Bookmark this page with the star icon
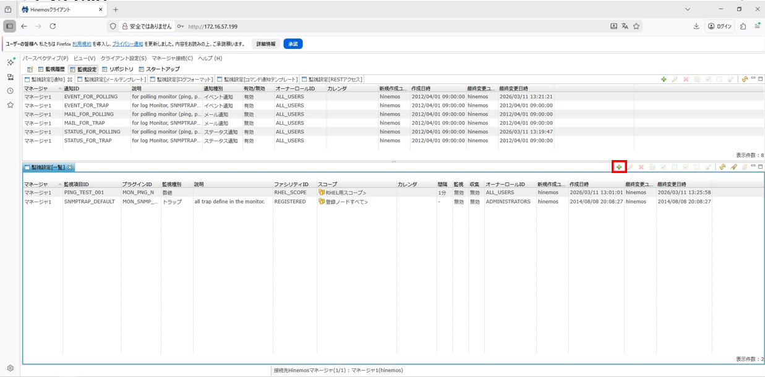The width and height of the screenshot is (765, 377). pyautogui.click(x=636, y=27)
